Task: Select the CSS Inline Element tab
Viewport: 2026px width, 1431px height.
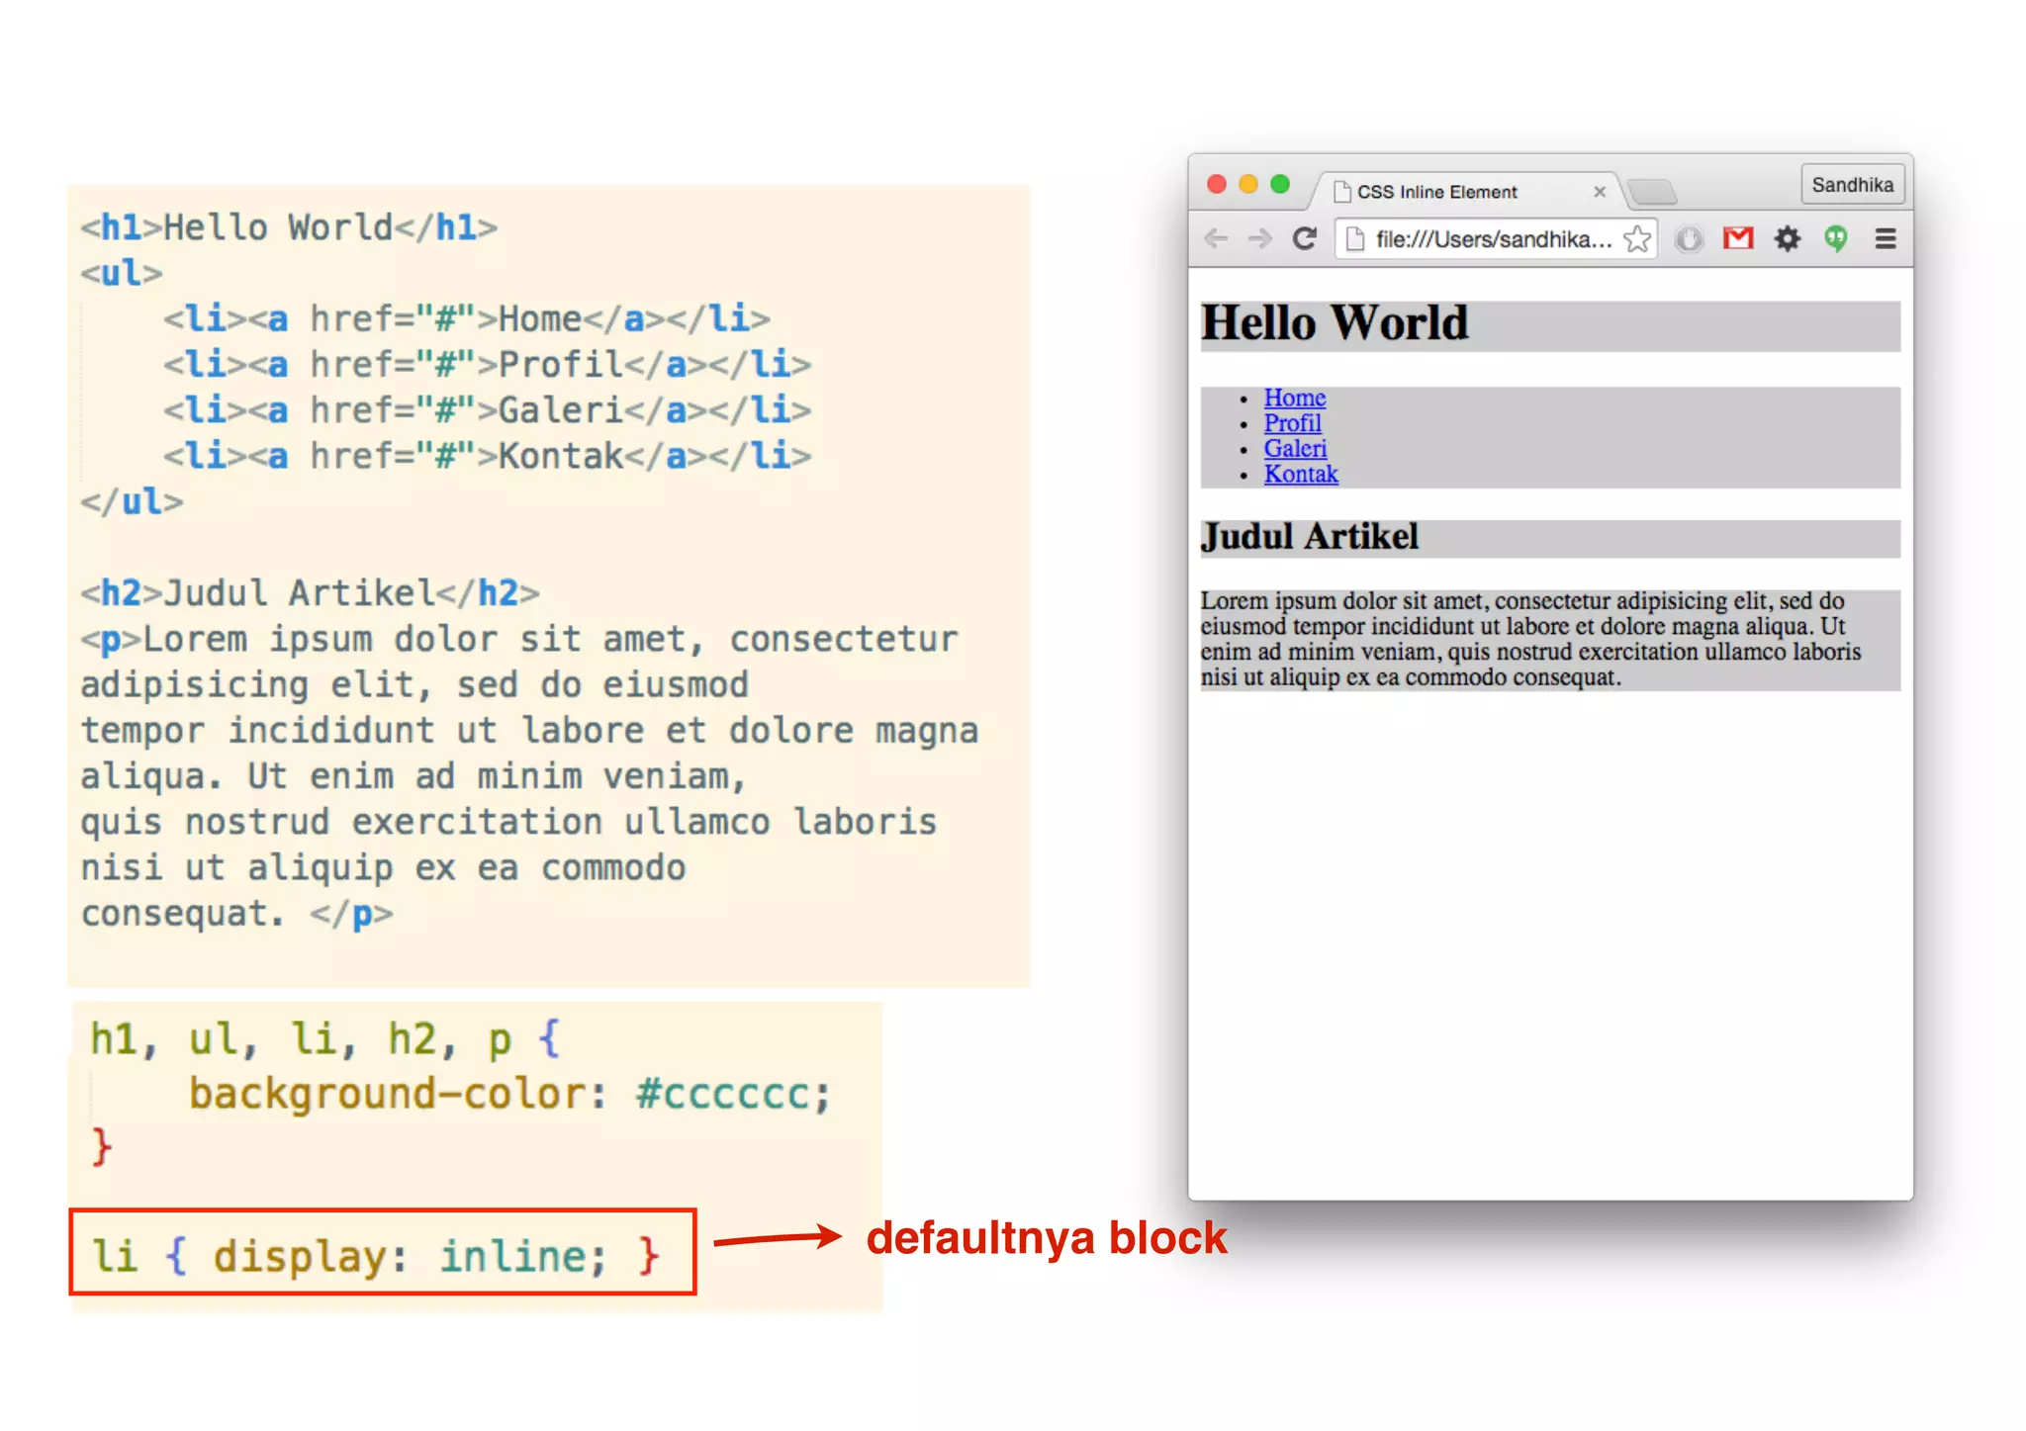Action: 1436,192
